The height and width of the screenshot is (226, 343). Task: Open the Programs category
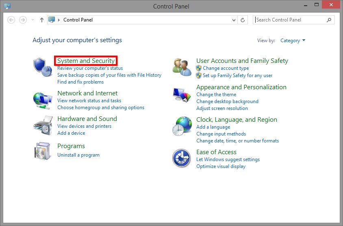(x=71, y=146)
